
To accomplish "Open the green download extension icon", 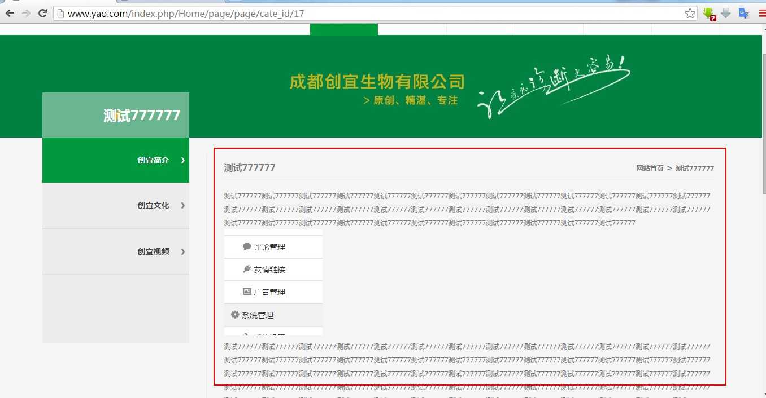I will 710,14.
